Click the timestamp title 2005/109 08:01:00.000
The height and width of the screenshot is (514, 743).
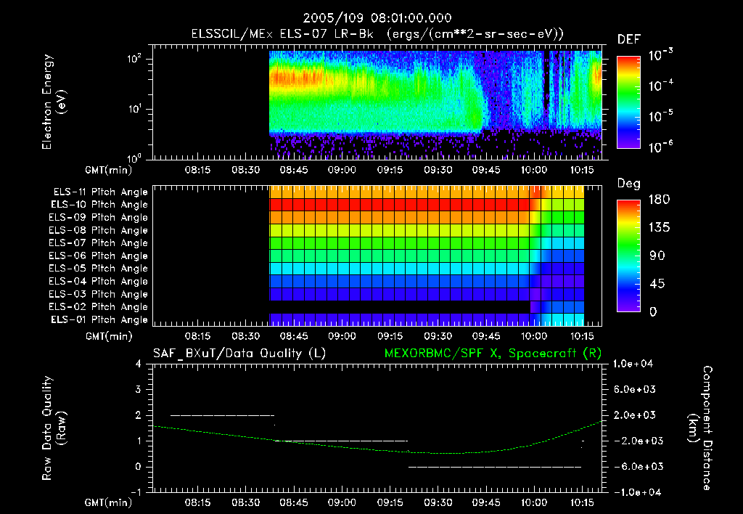click(377, 18)
